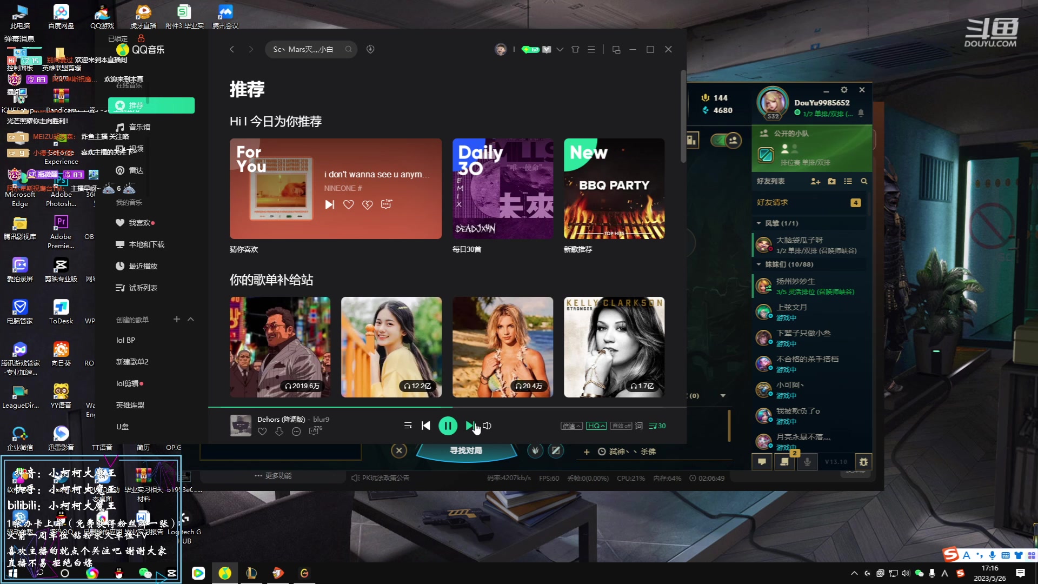Image resolution: width=1038 pixels, height=584 pixels.
Task: Open the green VIP membership badge
Action: click(x=530, y=49)
